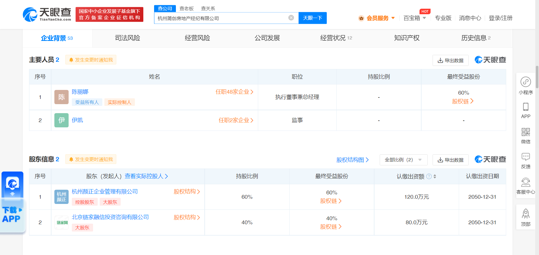Viewport: 539px width, 255px height.
Task: Click the 链家 shareholder logo thumbnail
Action: (61, 222)
